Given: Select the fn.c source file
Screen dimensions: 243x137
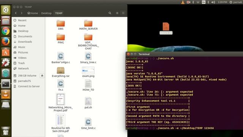Looking at the screenshot, I should 61,85.
